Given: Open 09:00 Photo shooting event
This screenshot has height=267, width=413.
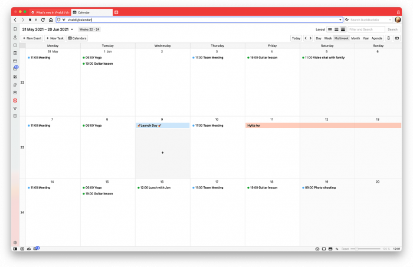Looking at the screenshot, I should click(319, 187).
